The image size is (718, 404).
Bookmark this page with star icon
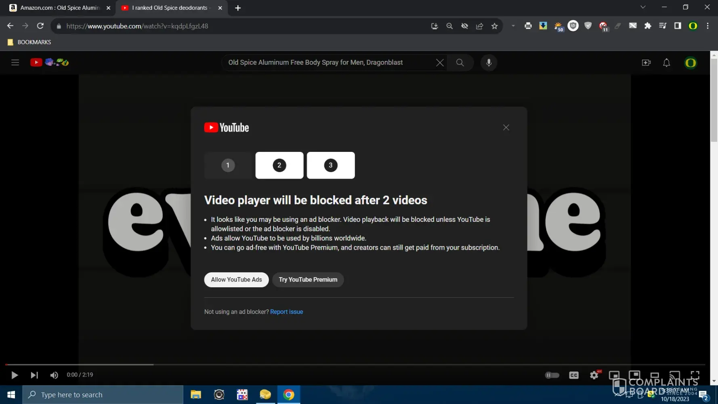coord(494,26)
